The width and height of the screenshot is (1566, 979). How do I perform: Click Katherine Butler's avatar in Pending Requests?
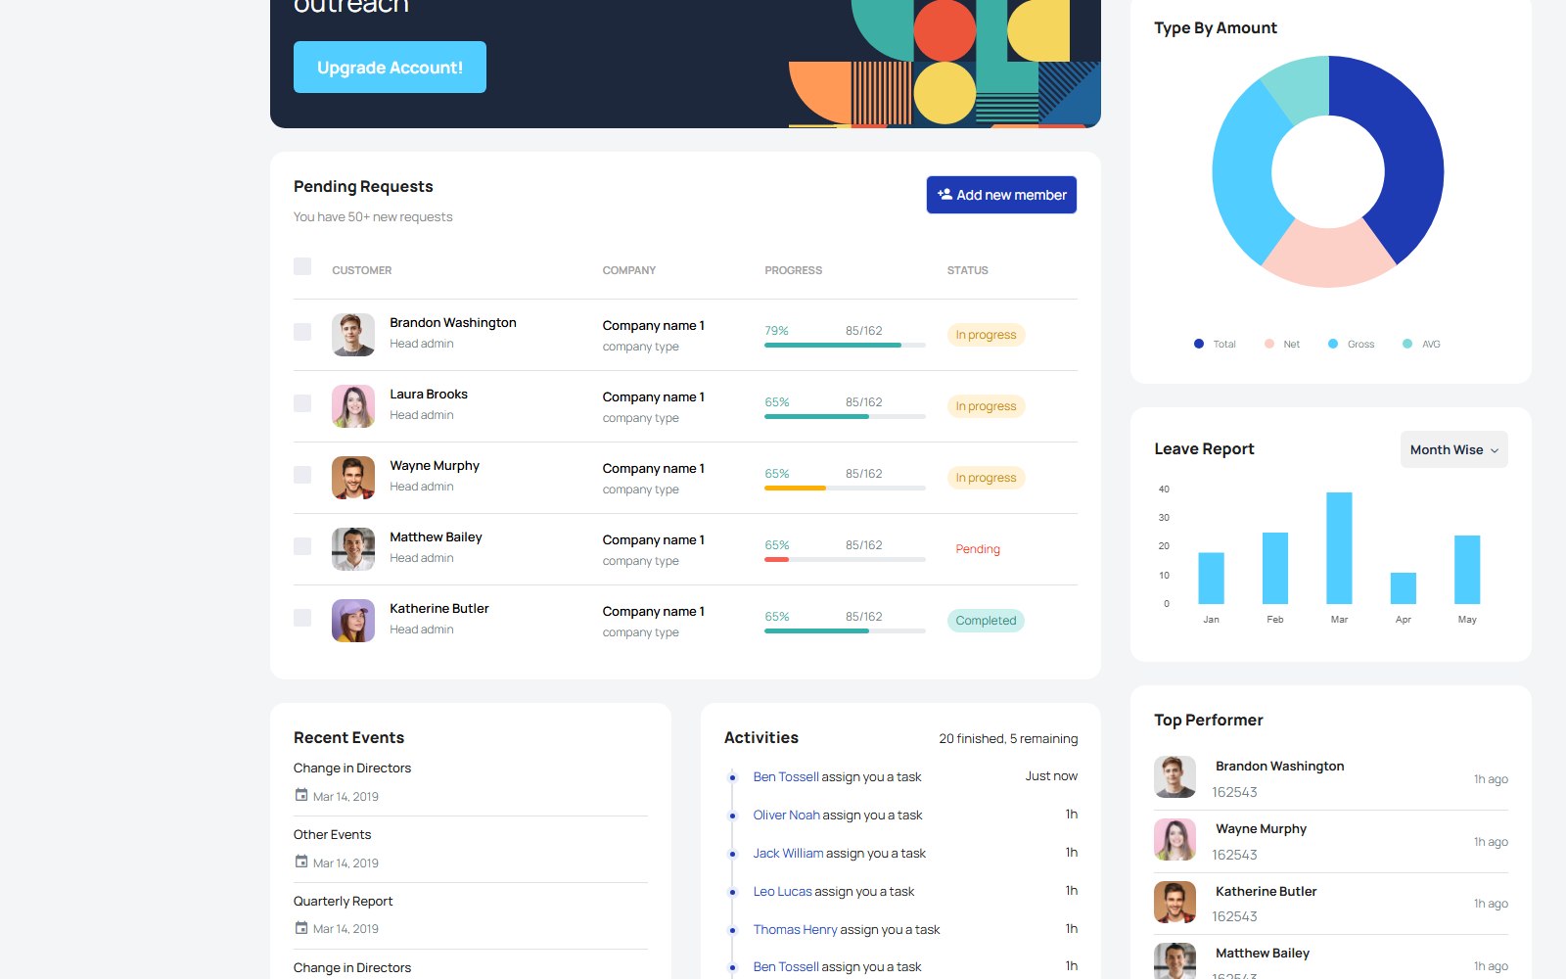point(353,621)
